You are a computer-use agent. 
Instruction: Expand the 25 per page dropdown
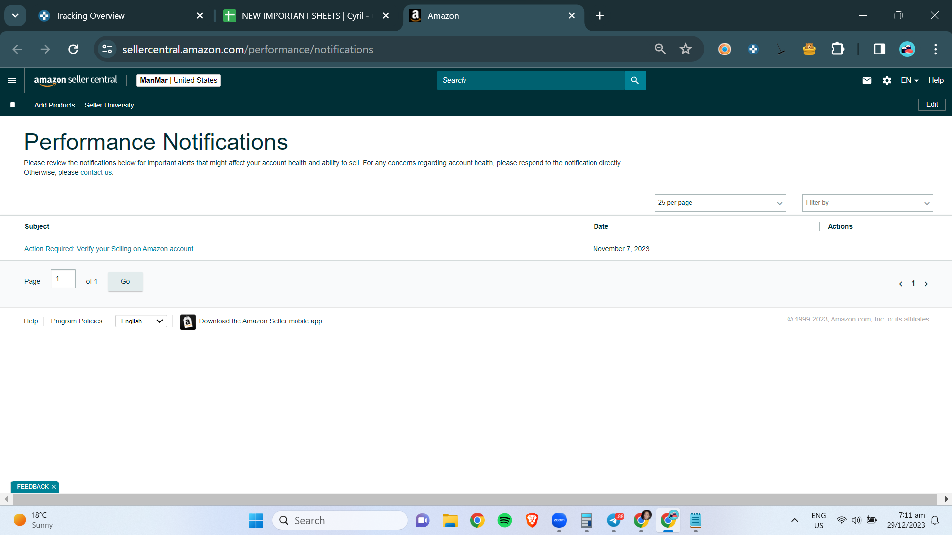[720, 203]
